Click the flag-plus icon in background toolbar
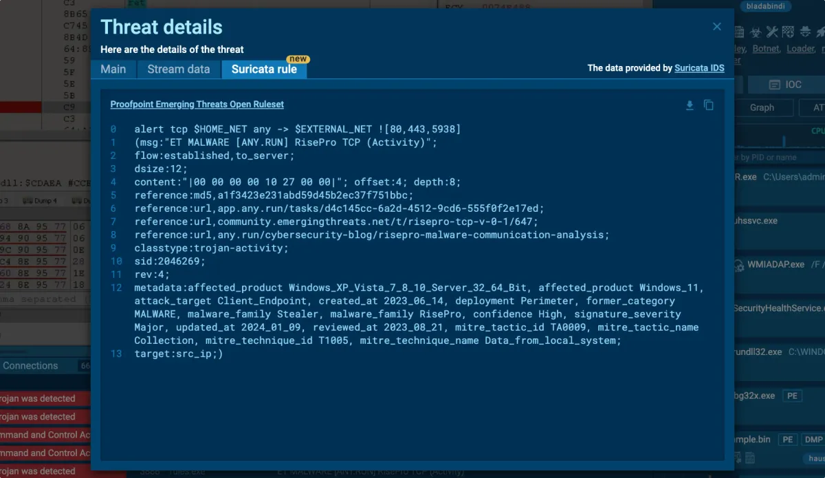The height and width of the screenshot is (478, 825). pos(788,32)
